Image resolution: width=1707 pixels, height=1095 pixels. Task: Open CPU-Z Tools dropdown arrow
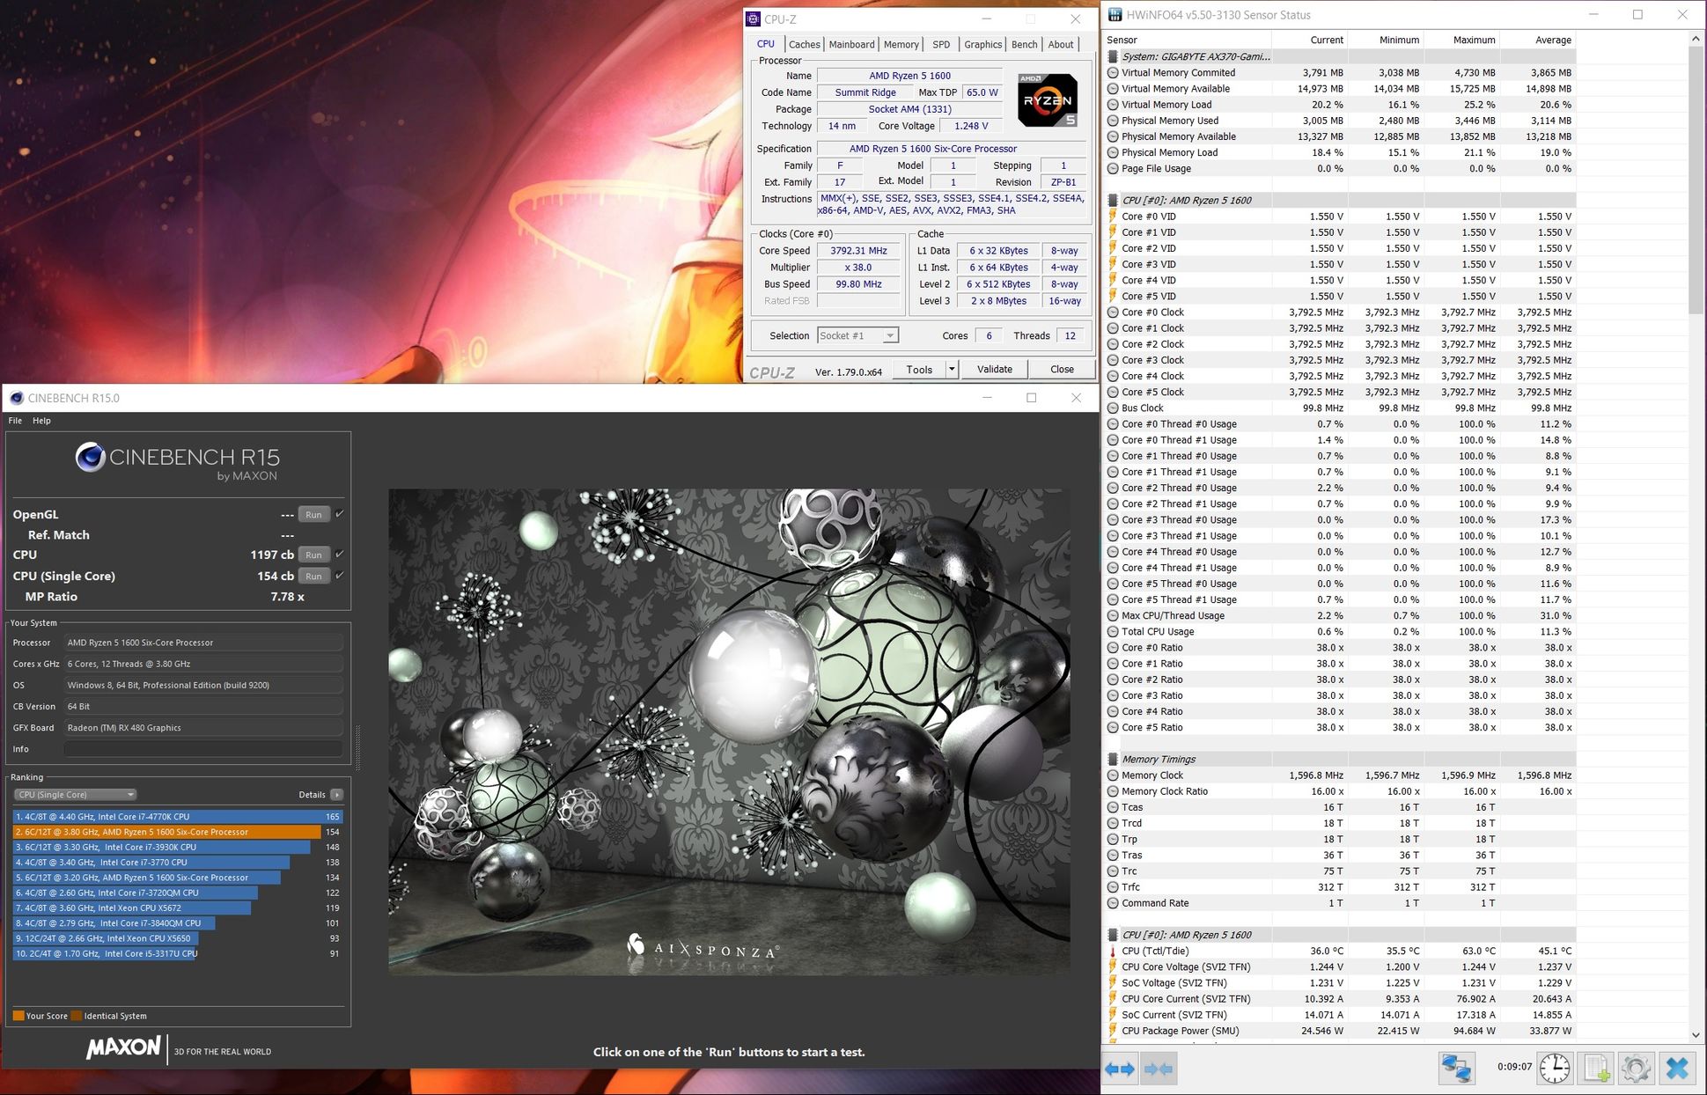[x=952, y=370]
